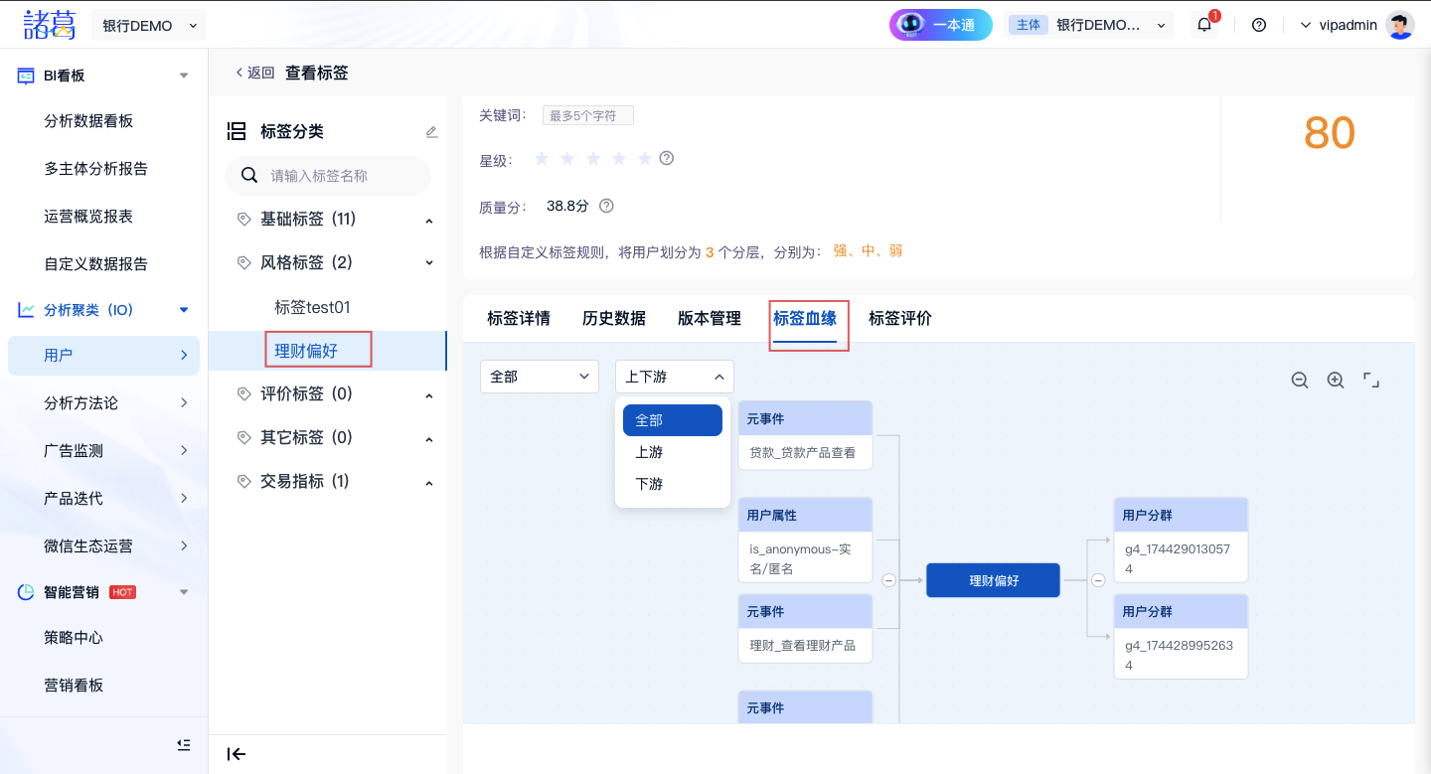Screen dimensions: 1431x774
Task: Collapse the left navigation sidebar
Action: pos(183,744)
